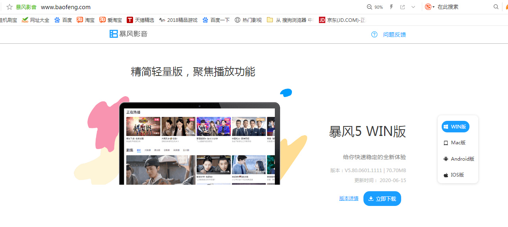The image size is (508, 227).
Task: Open the 网址大全 bookmark
Action: (x=36, y=20)
